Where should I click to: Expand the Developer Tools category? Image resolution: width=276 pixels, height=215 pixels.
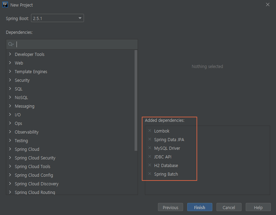(x=10, y=54)
